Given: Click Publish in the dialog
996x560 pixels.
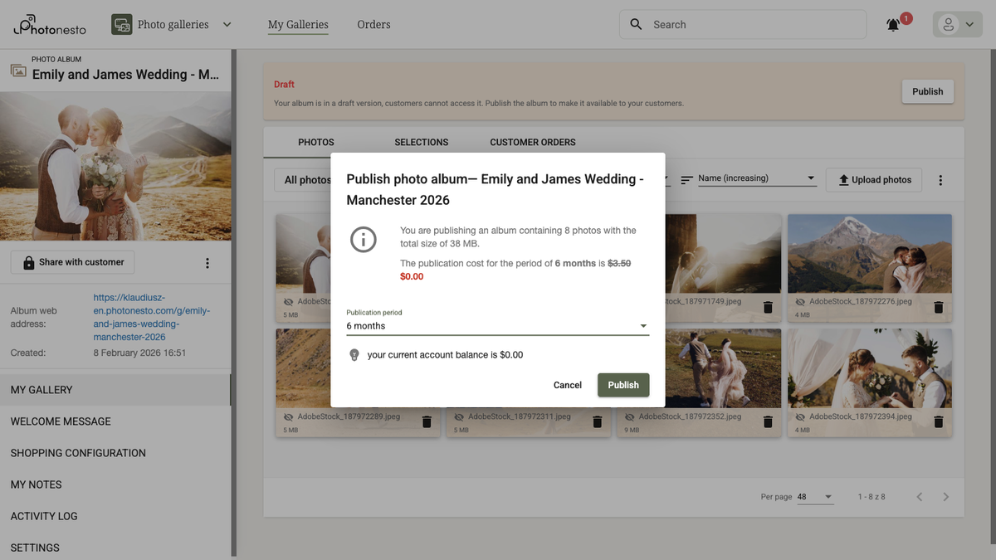Looking at the screenshot, I should pos(622,384).
